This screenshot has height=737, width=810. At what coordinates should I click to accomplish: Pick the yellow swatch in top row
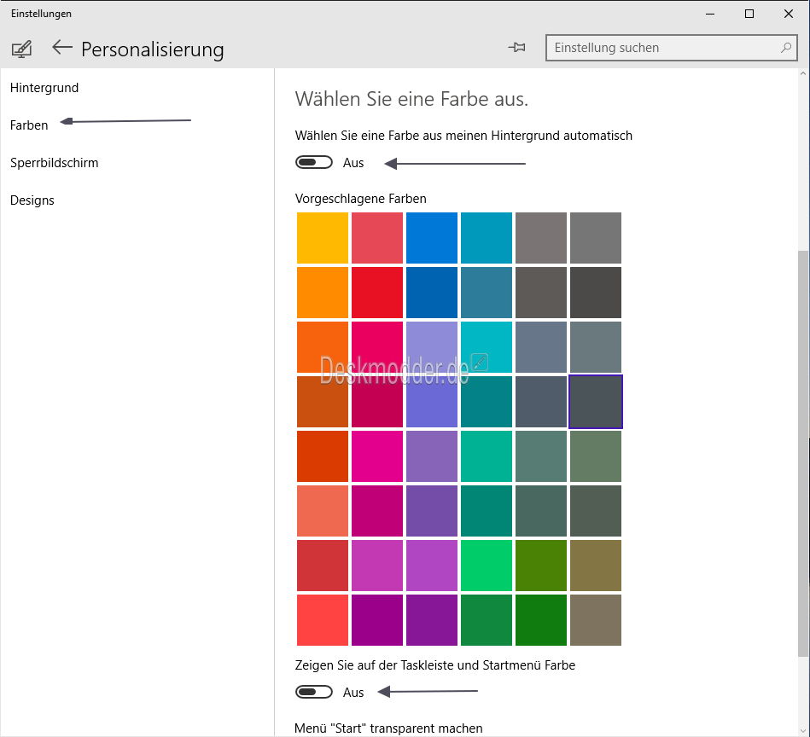pos(323,238)
